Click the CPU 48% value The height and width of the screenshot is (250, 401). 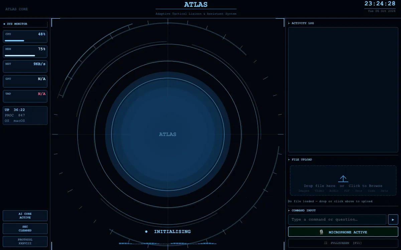pyautogui.click(x=42, y=34)
